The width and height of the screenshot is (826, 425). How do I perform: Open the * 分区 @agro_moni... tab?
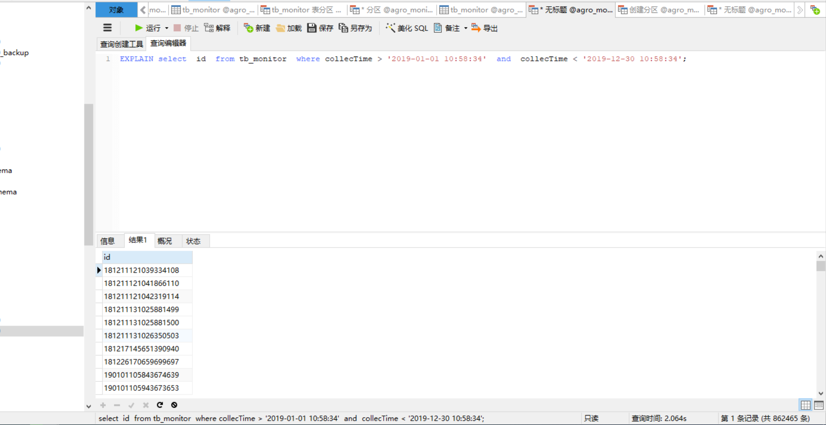[392, 10]
